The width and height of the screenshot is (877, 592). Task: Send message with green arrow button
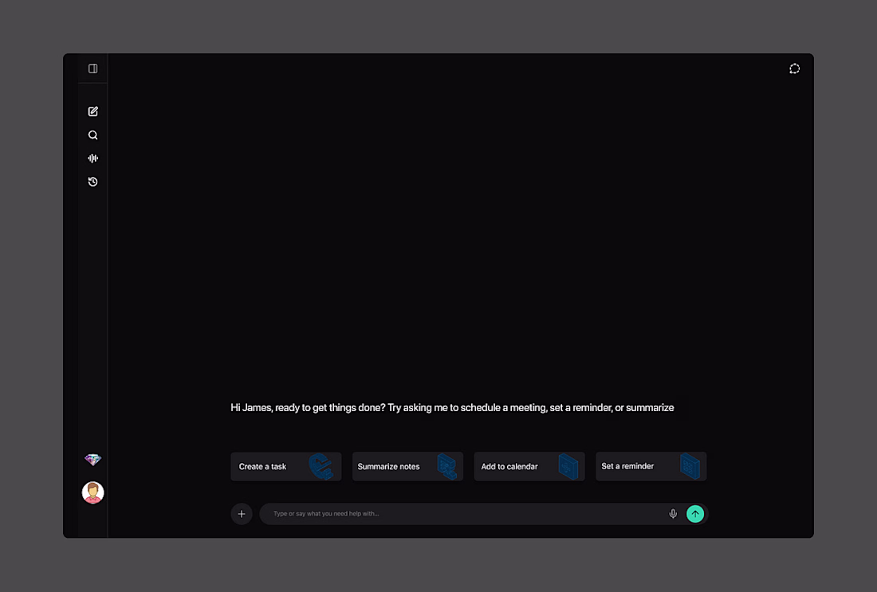point(695,514)
